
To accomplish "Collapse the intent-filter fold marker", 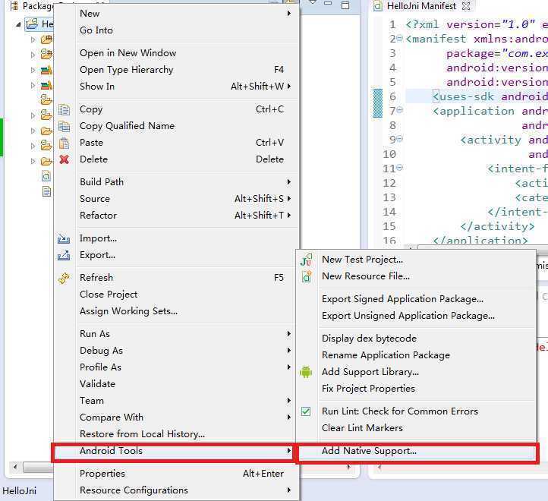I will tap(399, 167).
